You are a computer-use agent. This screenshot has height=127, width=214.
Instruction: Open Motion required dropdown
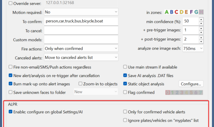pyautogui.click(x=81, y=12)
